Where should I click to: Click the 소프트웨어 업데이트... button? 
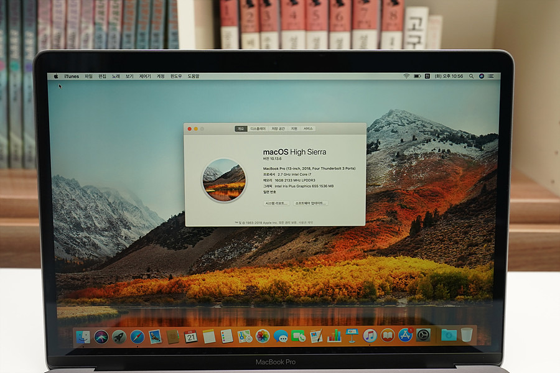point(310,203)
